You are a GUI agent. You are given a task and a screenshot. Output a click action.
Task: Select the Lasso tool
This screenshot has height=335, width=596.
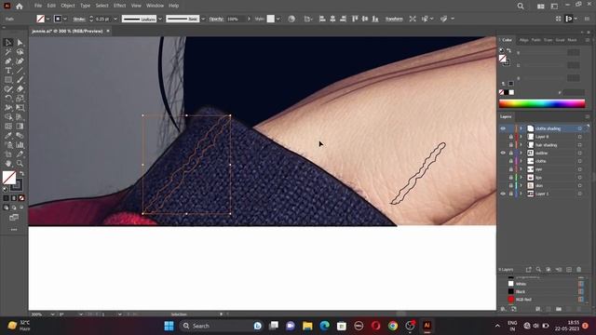click(x=20, y=52)
